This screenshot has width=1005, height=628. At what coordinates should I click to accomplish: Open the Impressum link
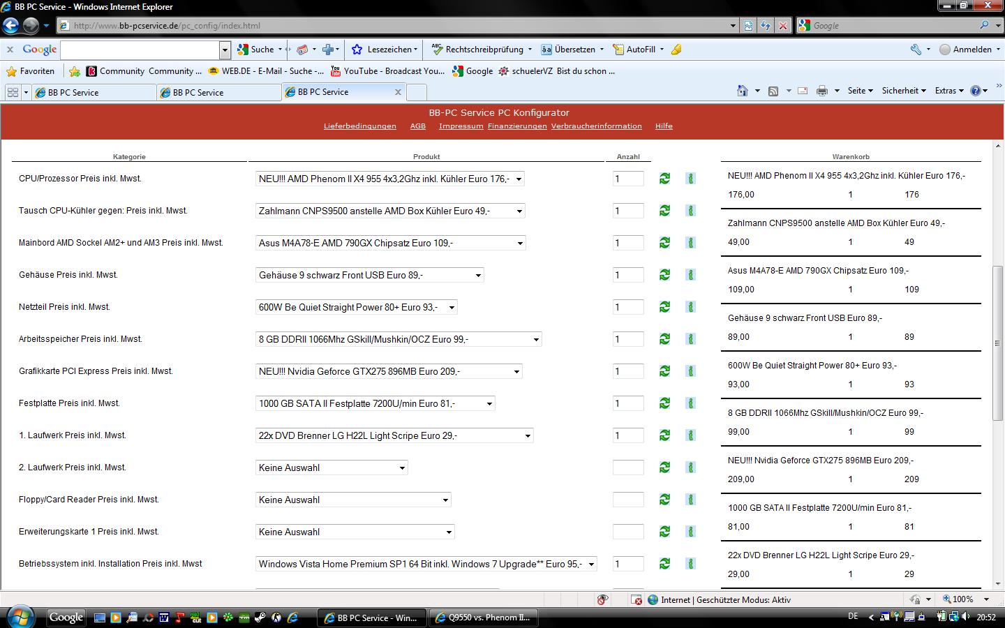461,126
